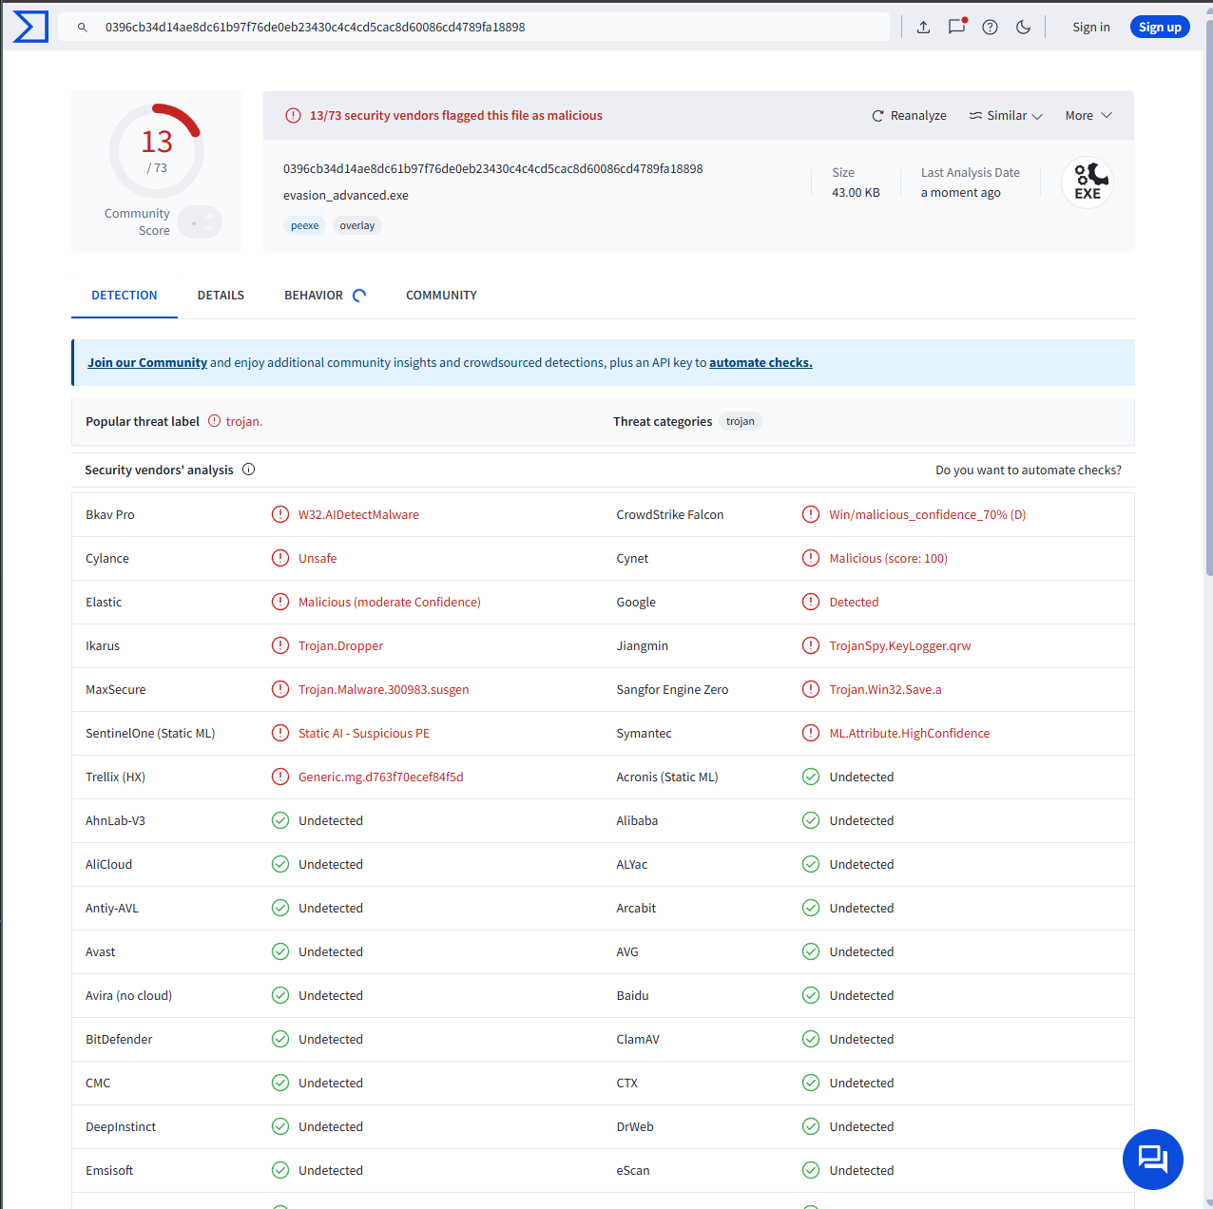Select Trojan.Malware.300983.susgen text
The height and width of the screenshot is (1209, 1213).
coord(383,689)
